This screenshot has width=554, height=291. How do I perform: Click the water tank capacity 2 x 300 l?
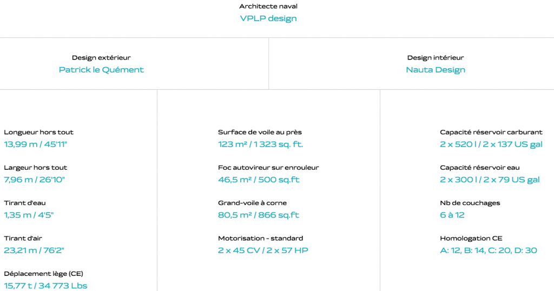tap(490, 180)
